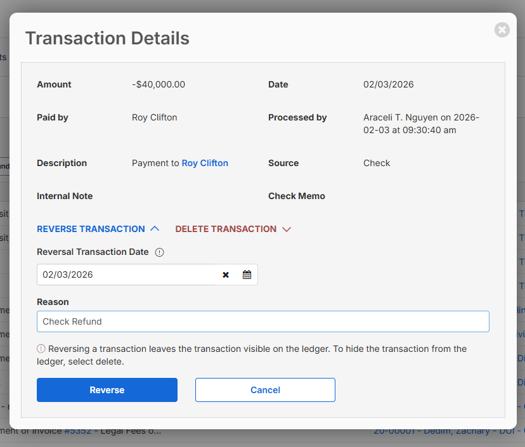This screenshot has width=525, height=447.
Task: Switch to the DELETE TRANSACTION section label
Action: coord(226,229)
